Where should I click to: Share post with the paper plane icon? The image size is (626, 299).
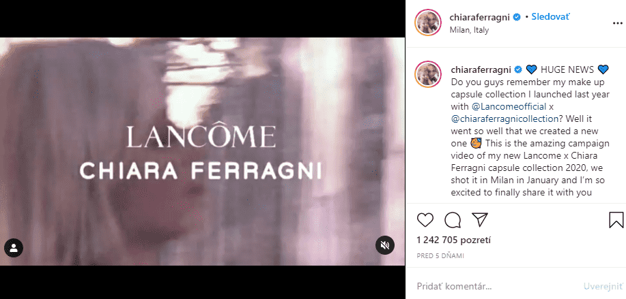click(479, 219)
